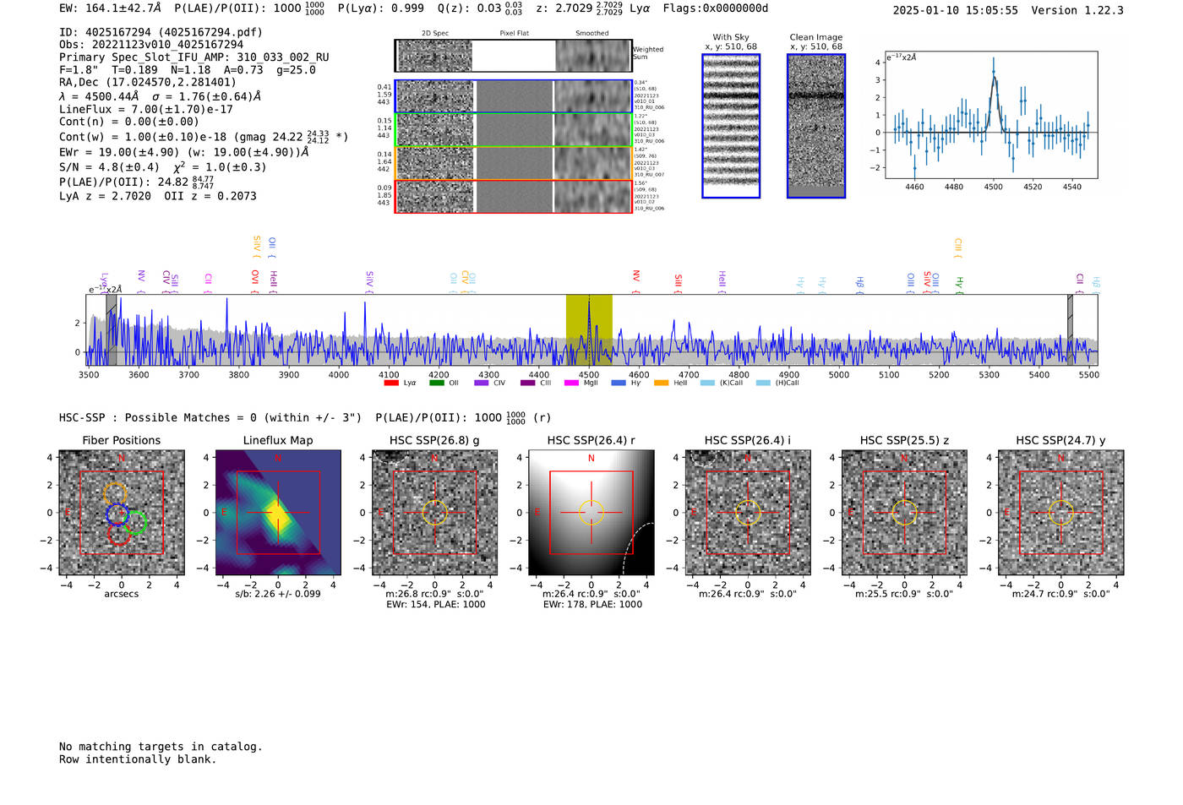Image resolution: width=1183 pixels, height=805 pixels.
Task: Click the (K)CaII legend swatch
Action: tap(707, 383)
